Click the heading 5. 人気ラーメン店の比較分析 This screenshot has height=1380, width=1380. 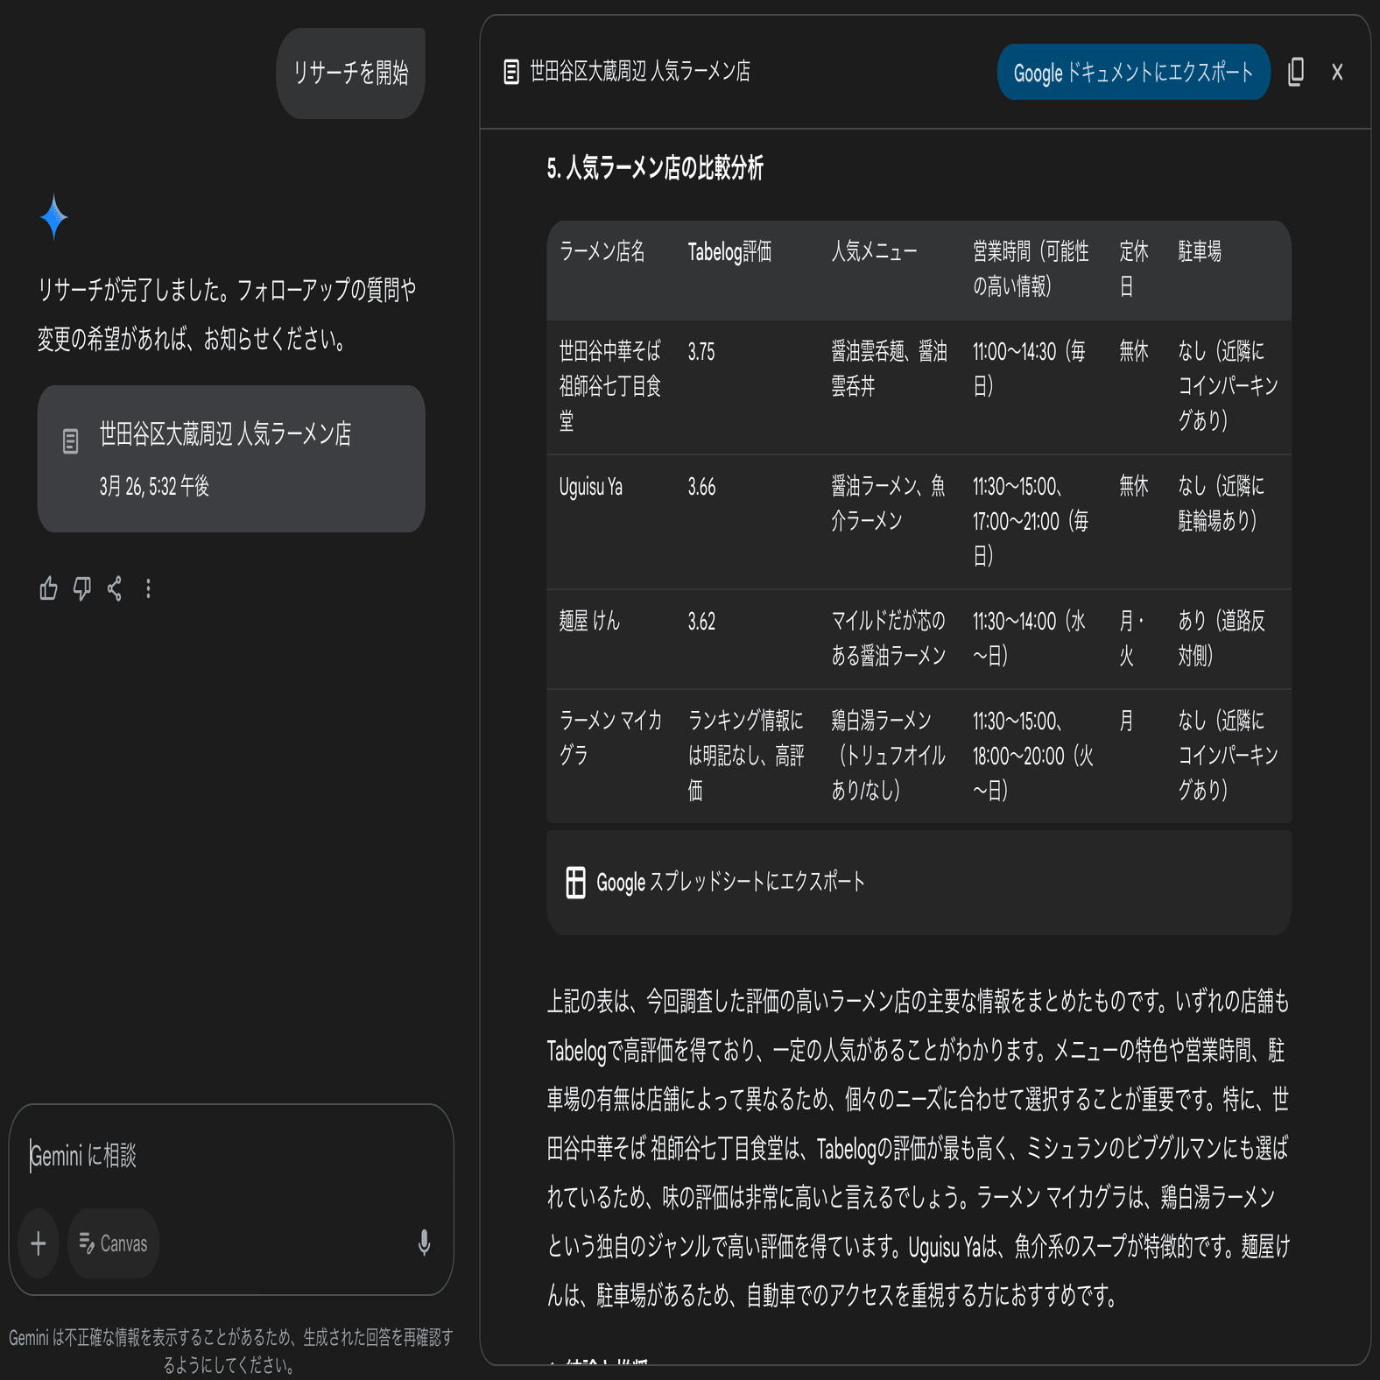click(655, 168)
